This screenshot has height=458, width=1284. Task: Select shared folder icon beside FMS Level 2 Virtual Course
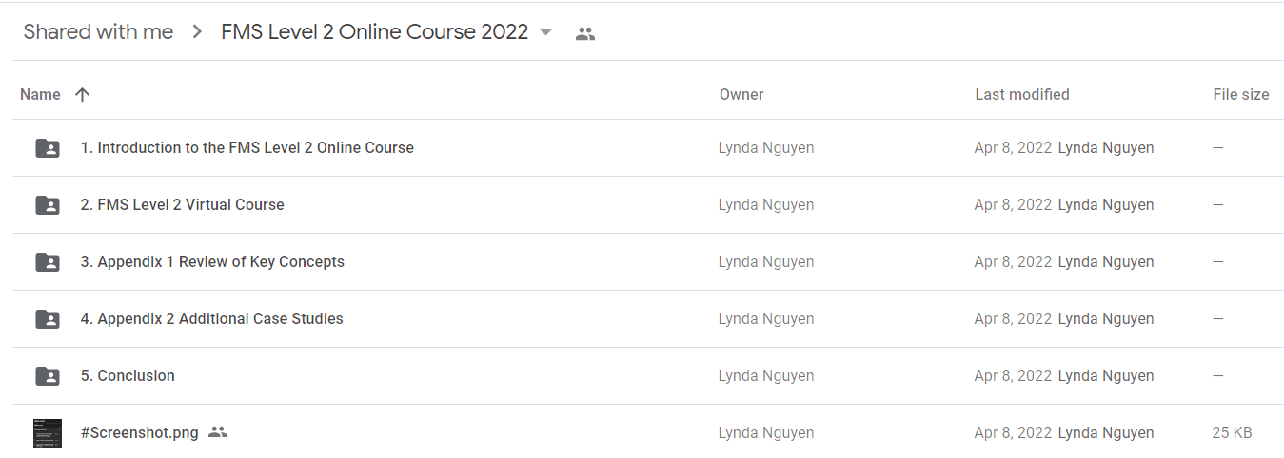(x=48, y=205)
